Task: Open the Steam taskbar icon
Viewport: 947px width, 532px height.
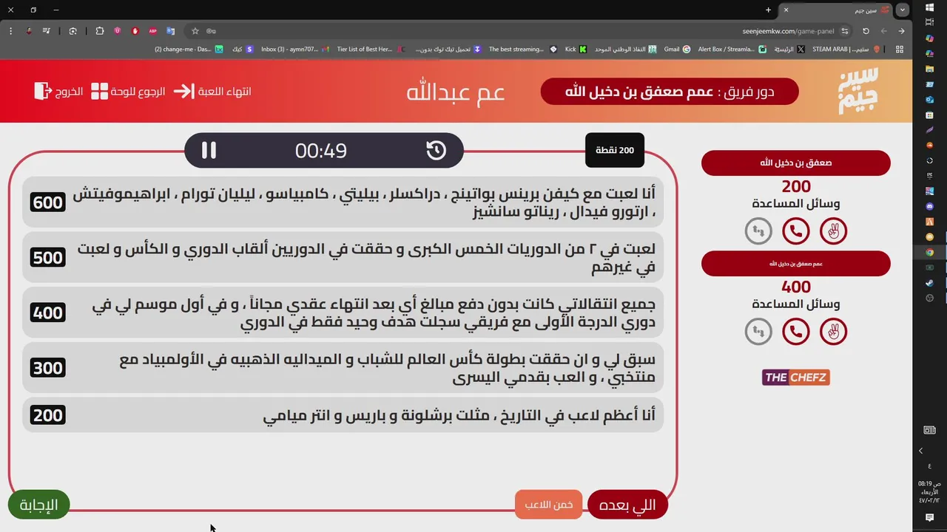Action: pos(930,282)
